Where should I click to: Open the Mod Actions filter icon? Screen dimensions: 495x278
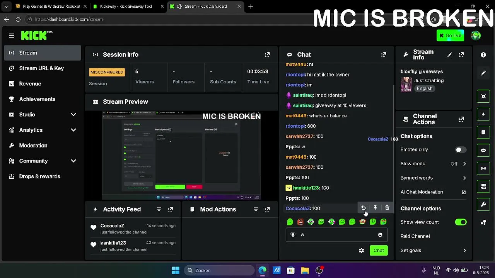[x=256, y=209]
